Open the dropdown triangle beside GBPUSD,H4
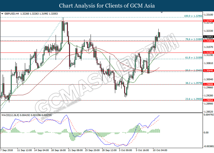 [x=2, y=14]
